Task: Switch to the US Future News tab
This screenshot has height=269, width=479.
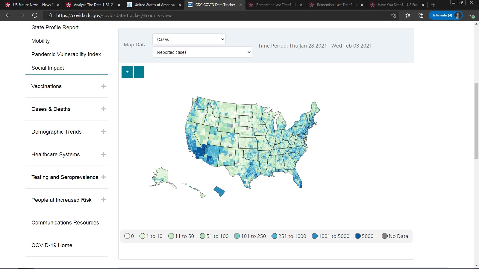Action: coord(33,5)
